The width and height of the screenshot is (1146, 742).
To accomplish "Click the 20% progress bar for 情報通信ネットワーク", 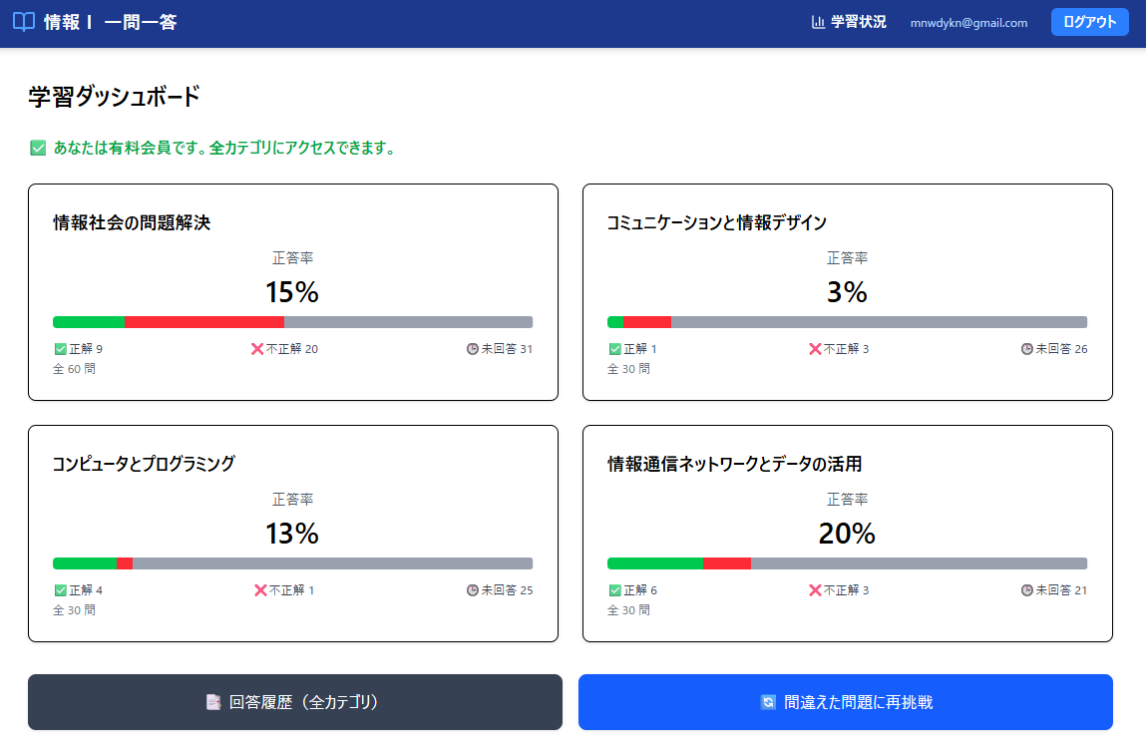I will pyautogui.click(x=847, y=563).
